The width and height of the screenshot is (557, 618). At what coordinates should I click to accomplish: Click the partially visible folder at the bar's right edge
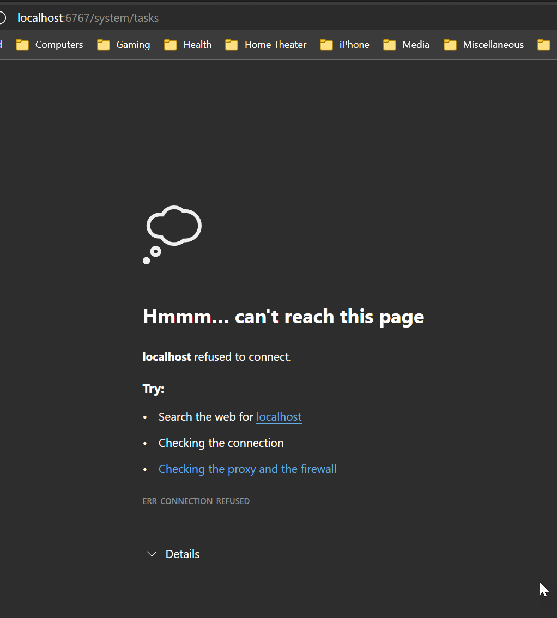click(x=544, y=45)
